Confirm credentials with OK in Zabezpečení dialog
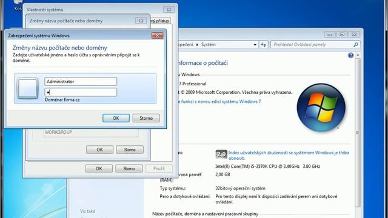This screenshot has height=218, width=388. click(116, 118)
